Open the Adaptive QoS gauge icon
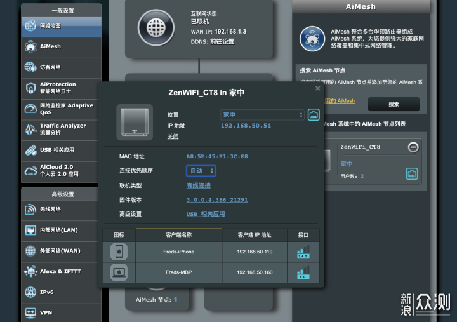The image size is (457, 322). tap(30, 109)
